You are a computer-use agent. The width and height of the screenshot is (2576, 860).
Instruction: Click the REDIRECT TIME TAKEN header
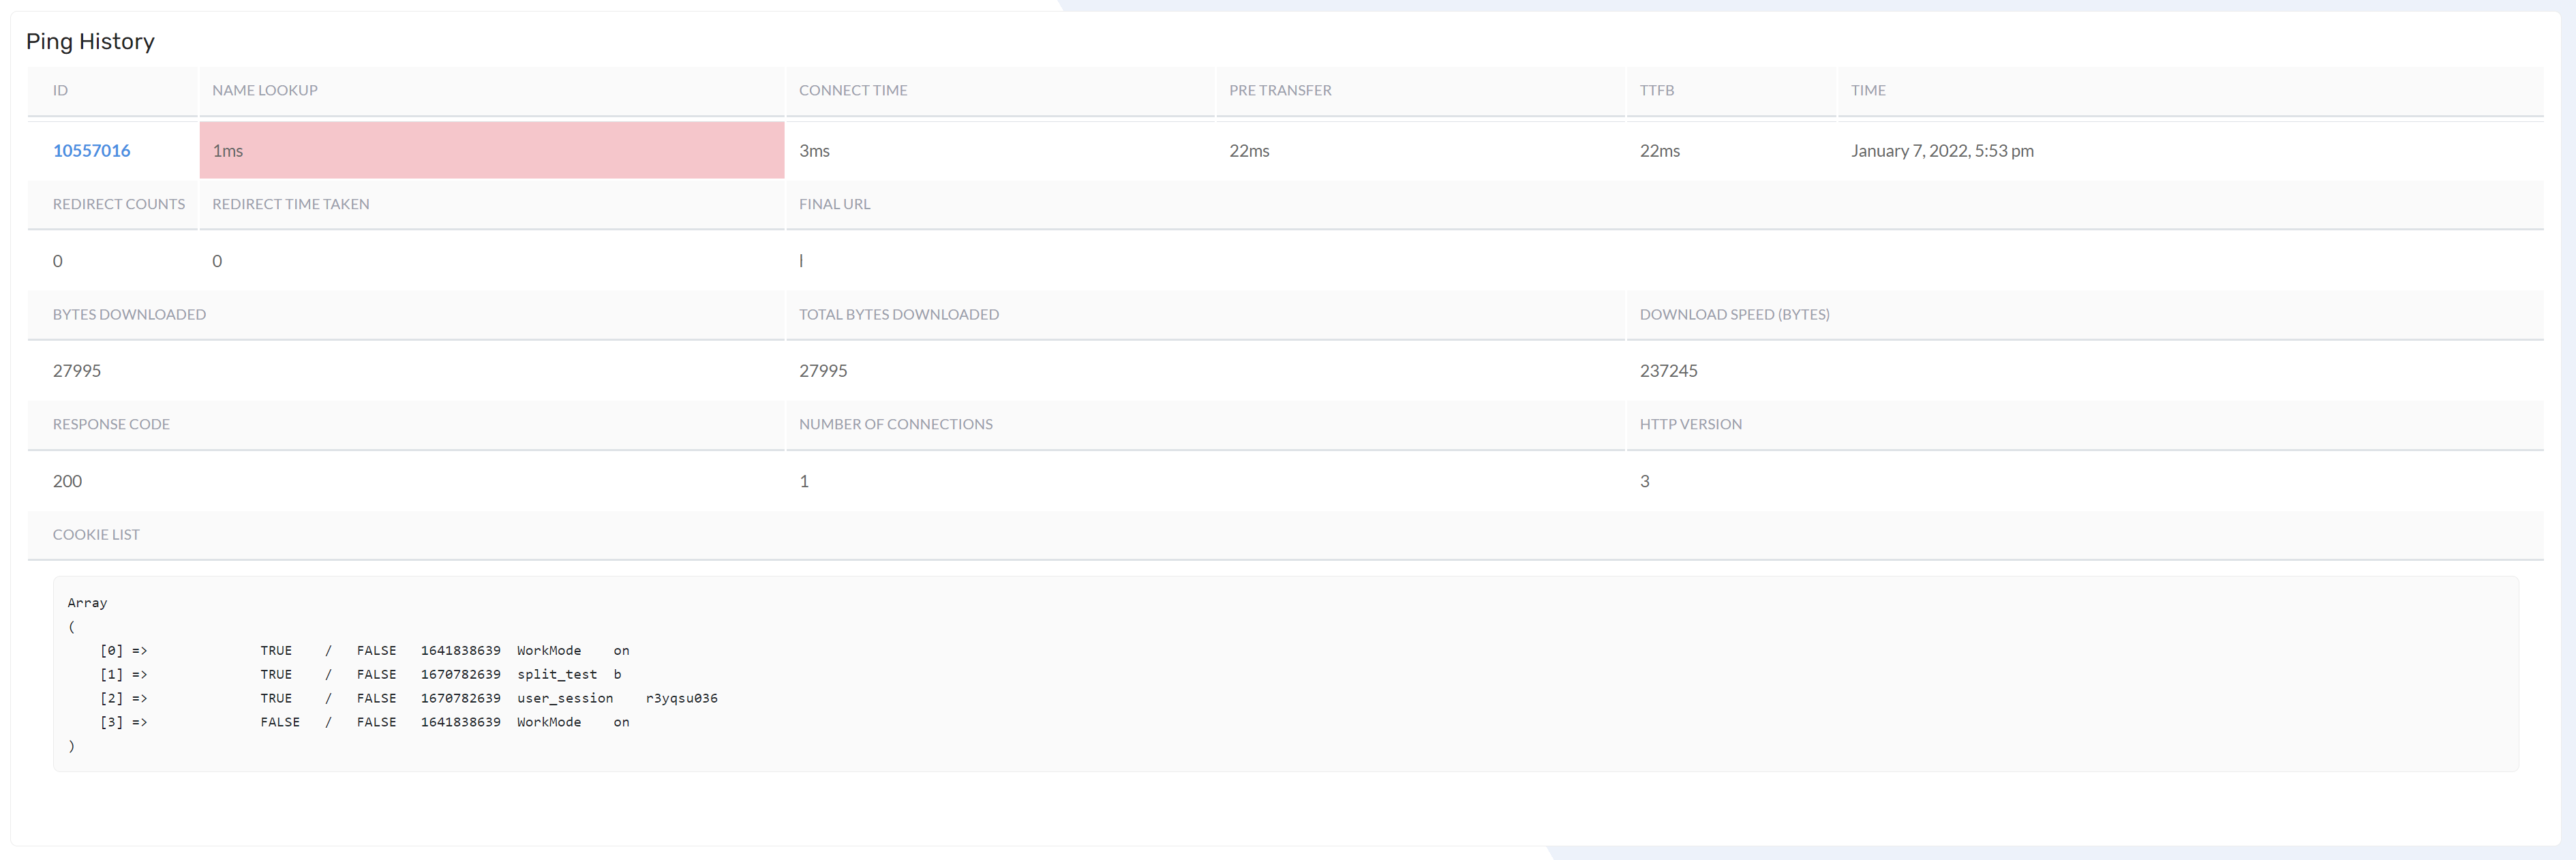pos(290,204)
